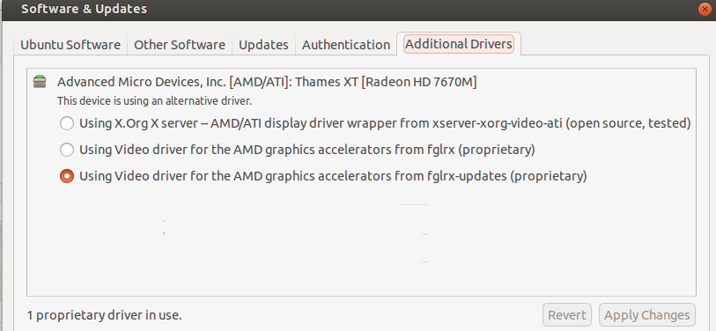Open the Ubuntu Software tab
This screenshot has width=716, height=331.
pos(70,45)
